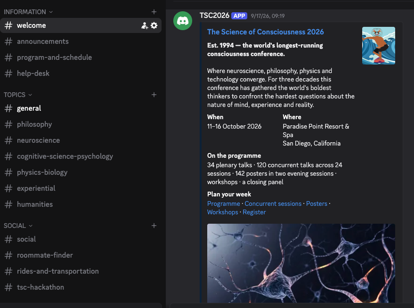The width and height of the screenshot is (414, 308).
Task: Open the roommate-finder channel
Action: [x=81, y=255]
